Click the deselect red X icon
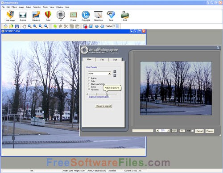Screen dimensions: 223x173 pyautogui.click(x=85, y=26)
